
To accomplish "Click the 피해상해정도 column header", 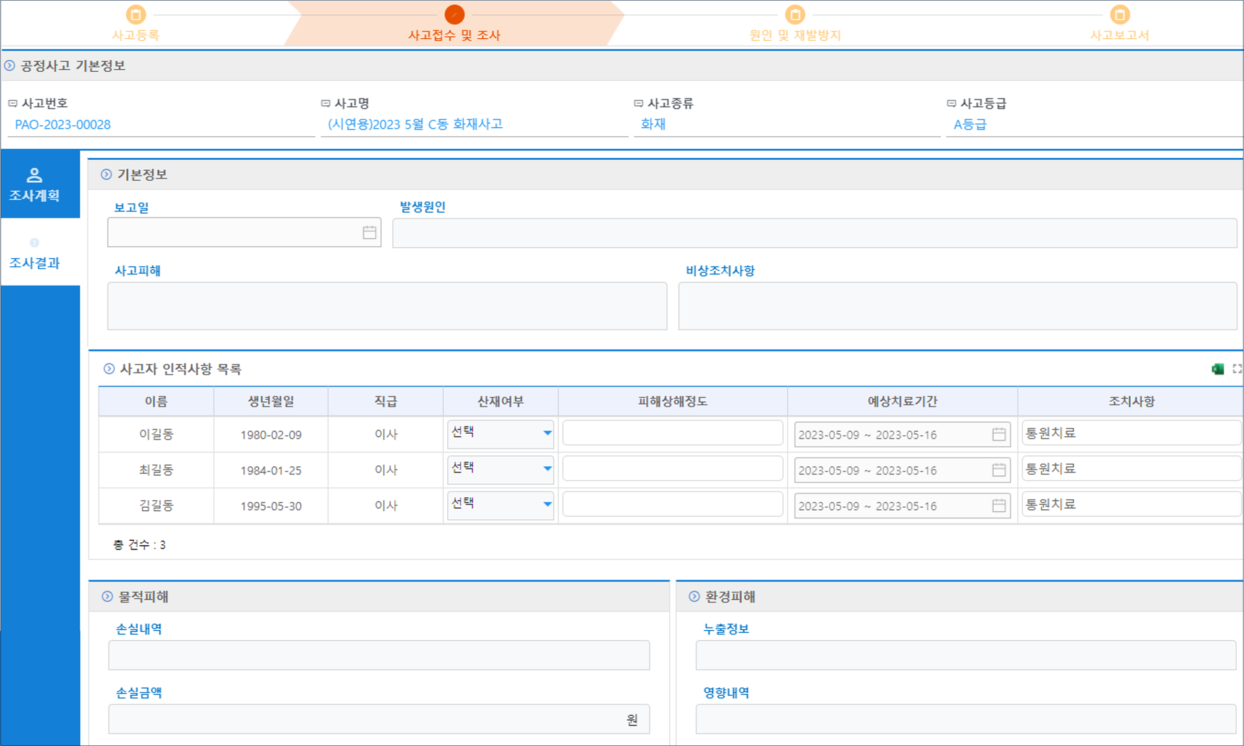I will click(x=672, y=401).
